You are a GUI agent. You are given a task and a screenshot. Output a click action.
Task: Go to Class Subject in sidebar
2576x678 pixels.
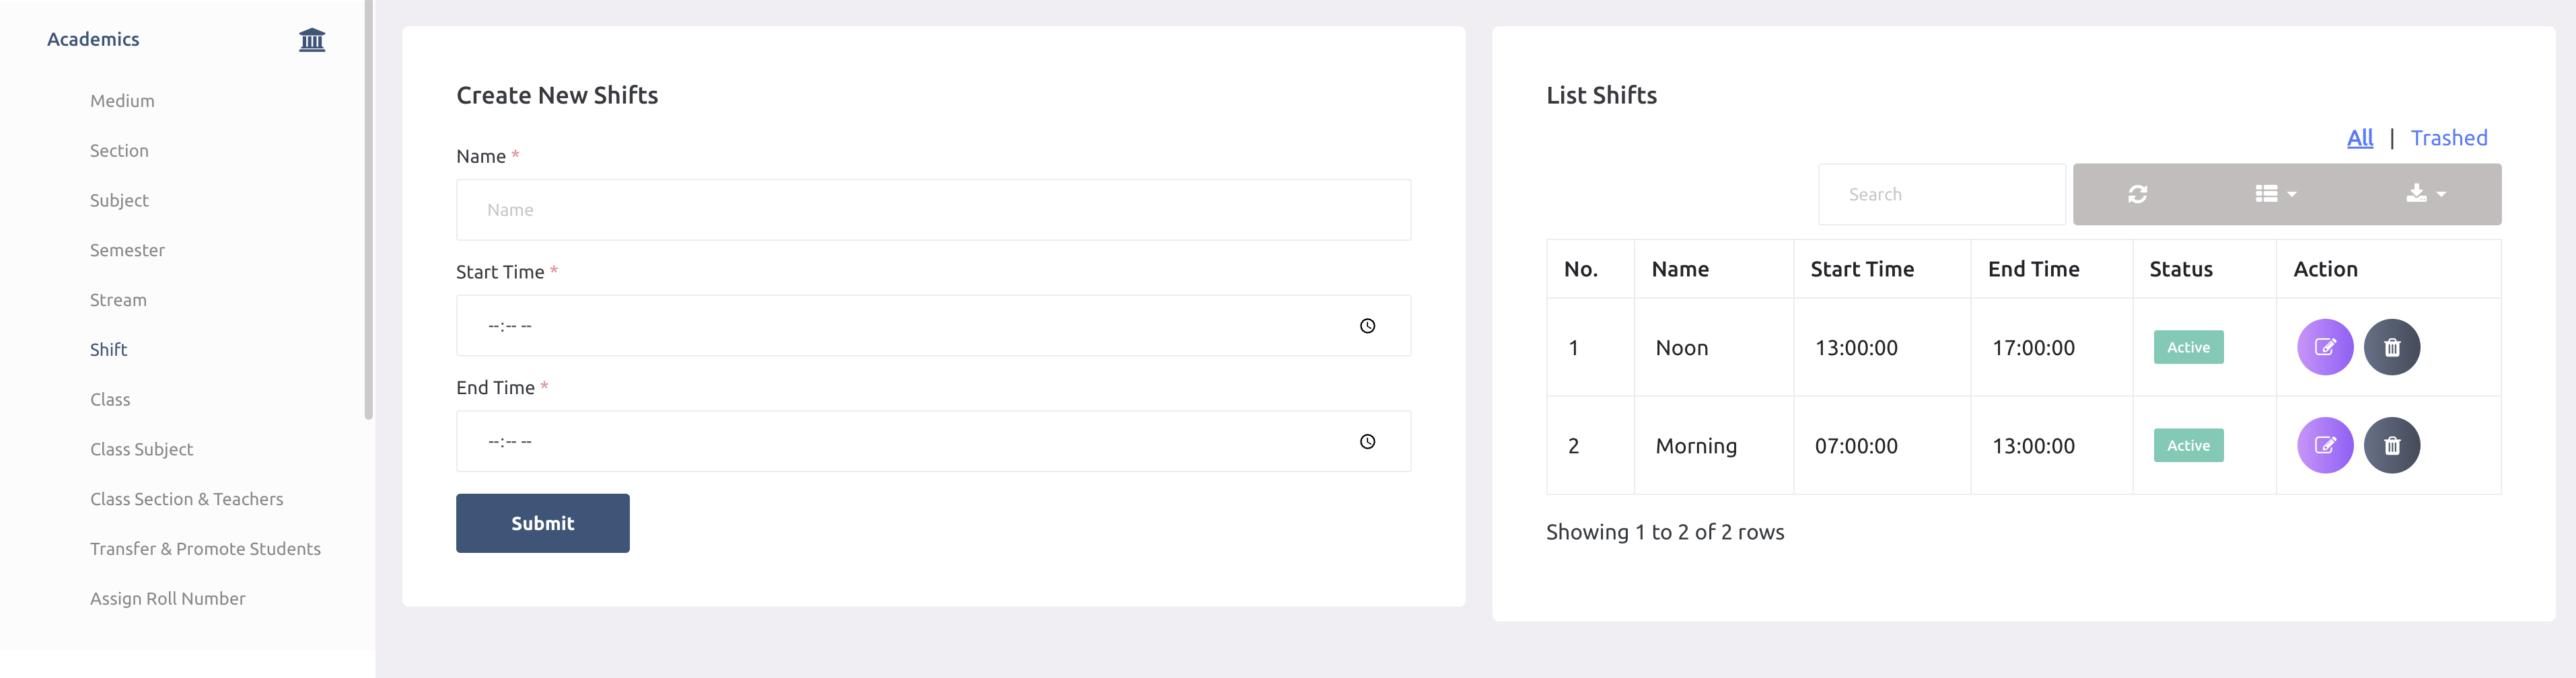[141, 449]
